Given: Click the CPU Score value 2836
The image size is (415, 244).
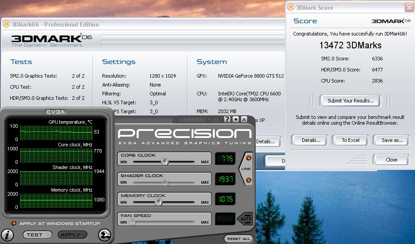Looking at the screenshot, I should coord(377,81).
